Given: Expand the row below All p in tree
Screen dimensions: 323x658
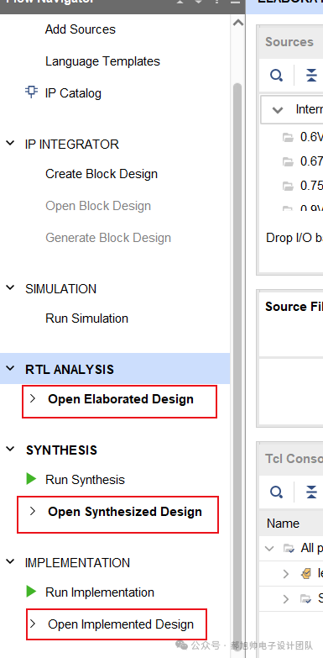Looking at the screenshot, I should tap(286, 574).
